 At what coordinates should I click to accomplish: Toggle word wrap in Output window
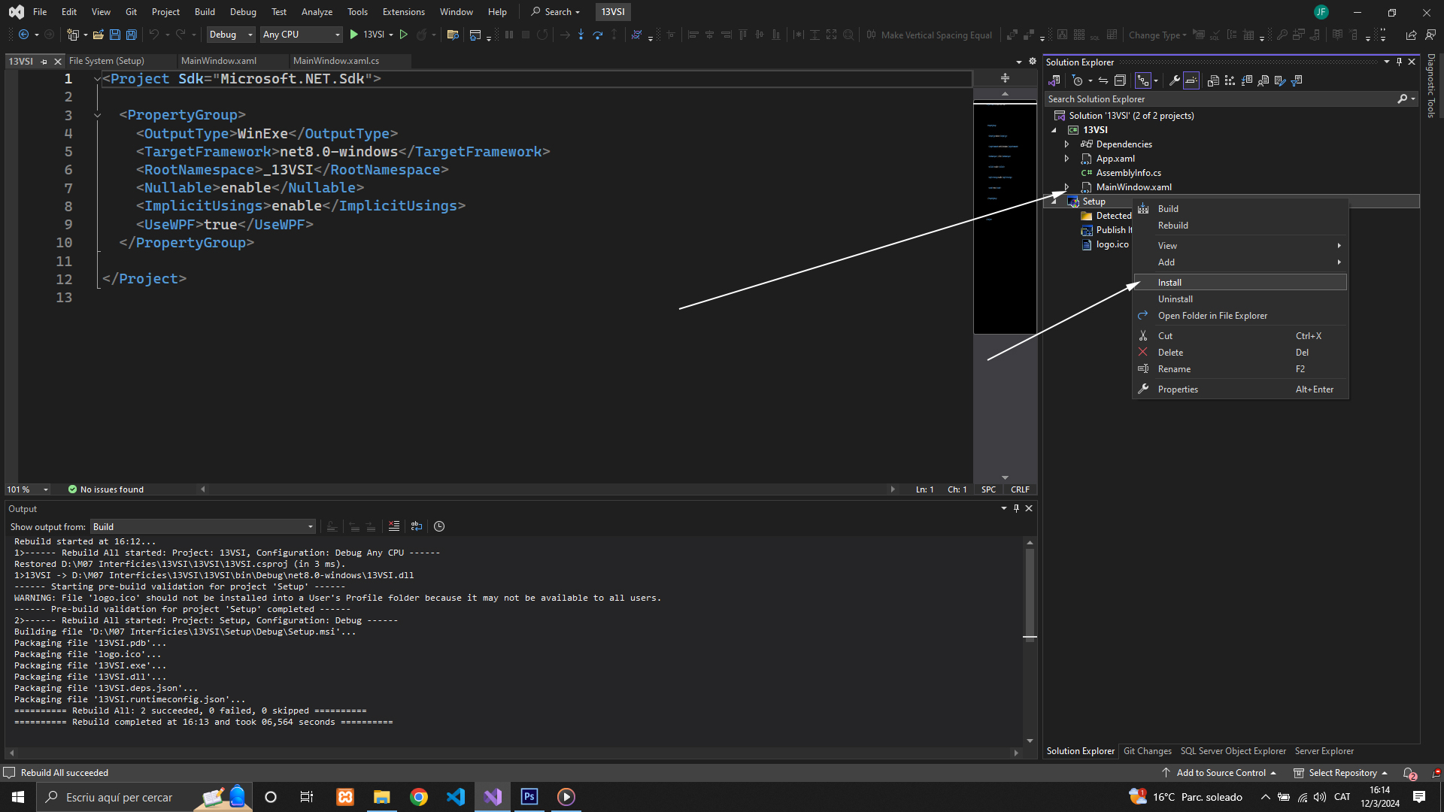417,526
